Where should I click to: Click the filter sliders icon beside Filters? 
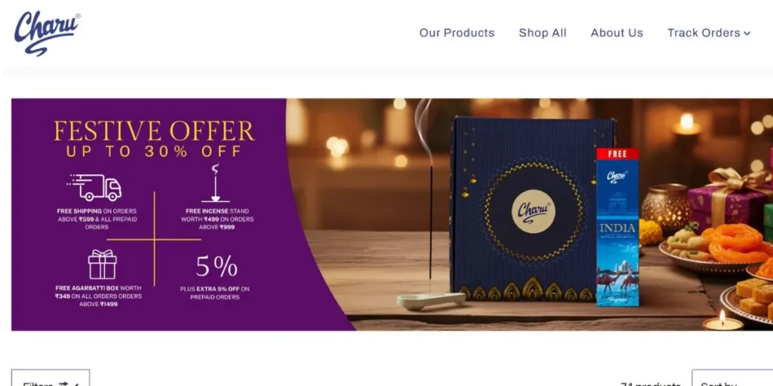pos(63,384)
